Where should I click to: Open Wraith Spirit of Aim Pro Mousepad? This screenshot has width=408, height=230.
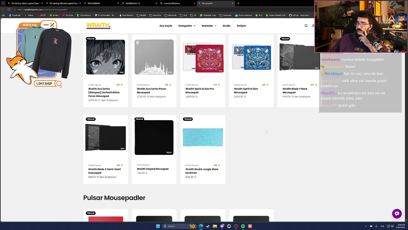200,91
